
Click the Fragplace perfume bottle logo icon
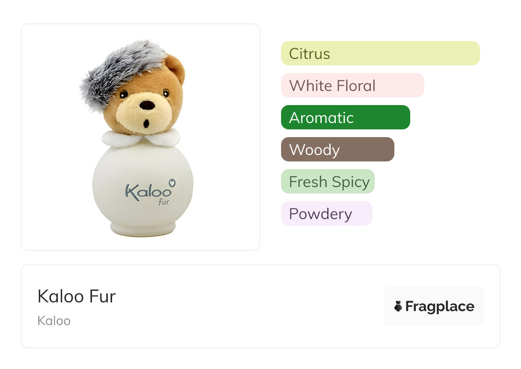398,306
